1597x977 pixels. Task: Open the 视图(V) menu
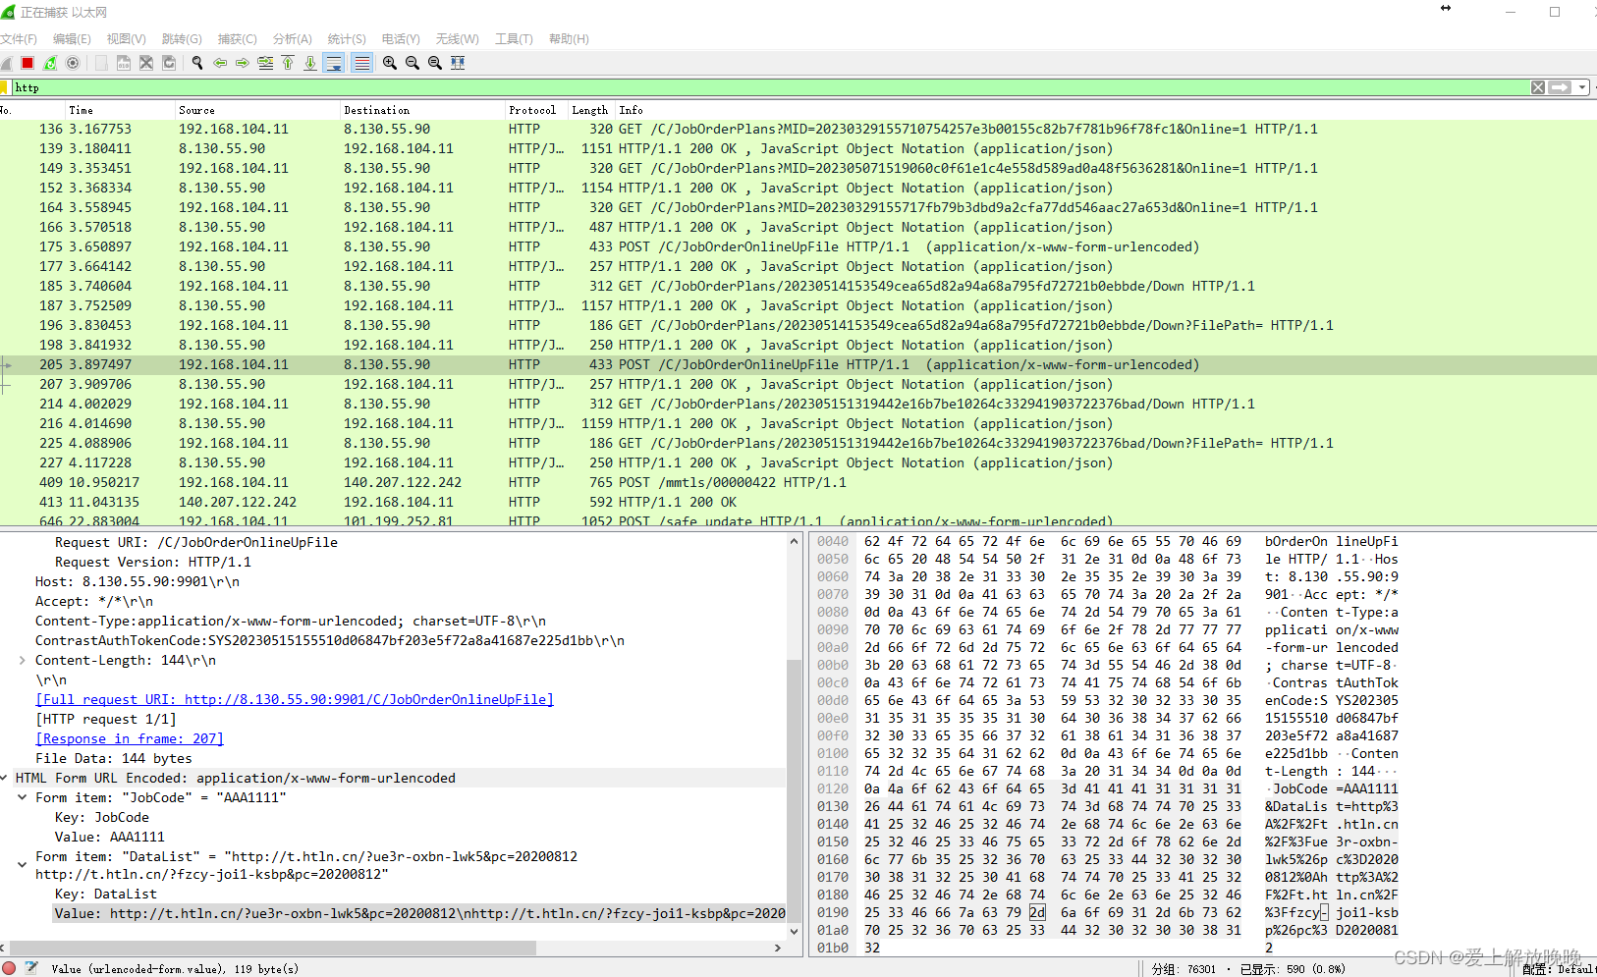point(126,39)
